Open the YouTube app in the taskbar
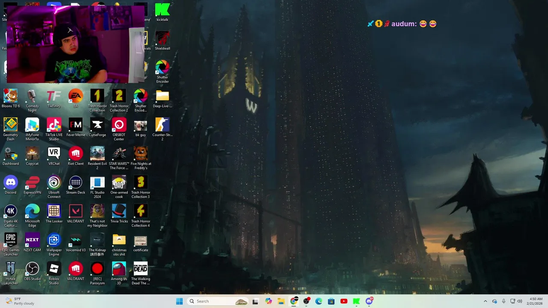Image resolution: width=548 pixels, height=308 pixels. tap(344, 301)
